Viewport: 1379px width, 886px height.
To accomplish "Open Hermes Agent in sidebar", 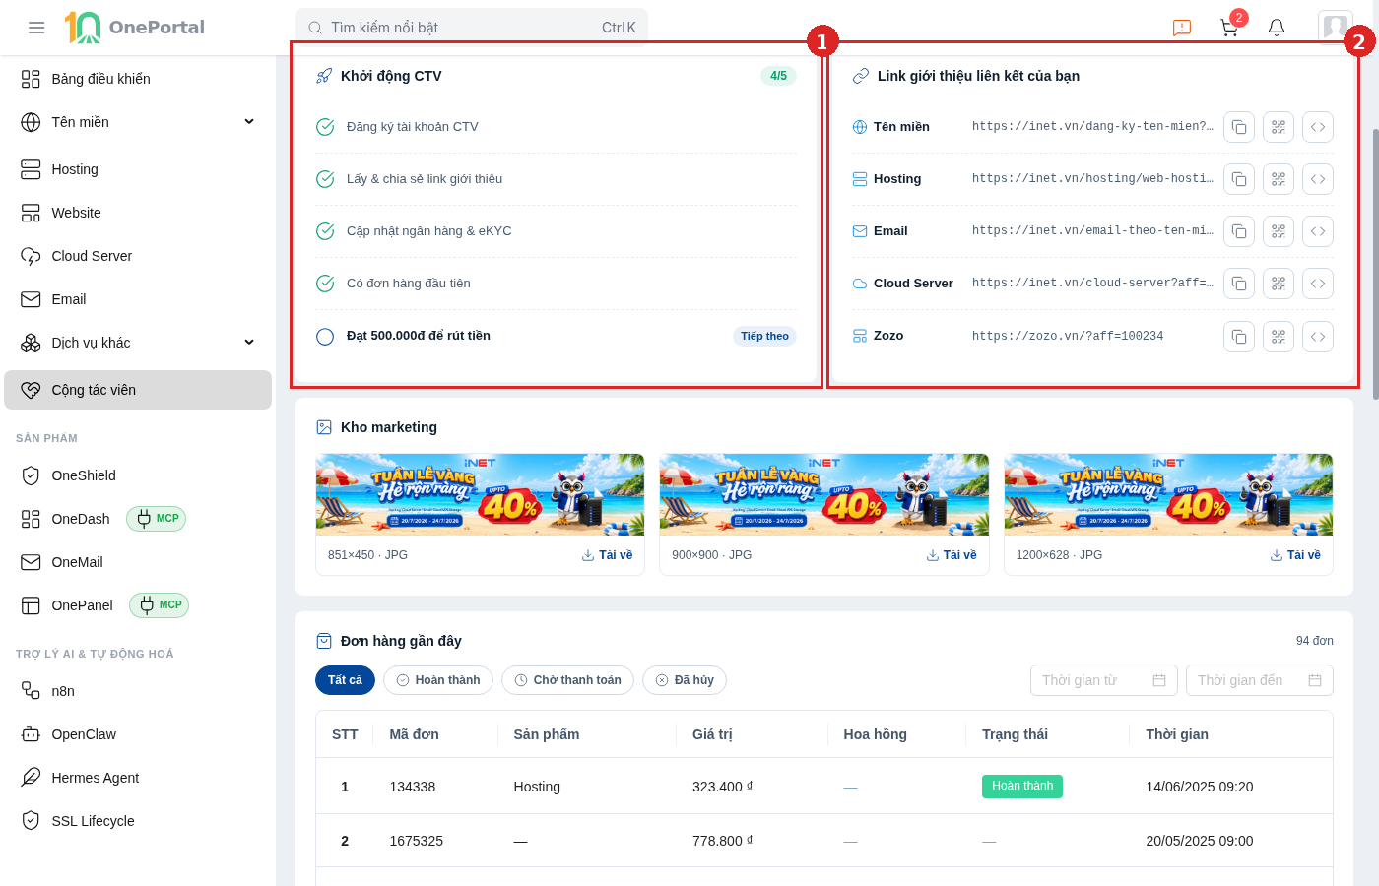I will [x=138, y=778].
